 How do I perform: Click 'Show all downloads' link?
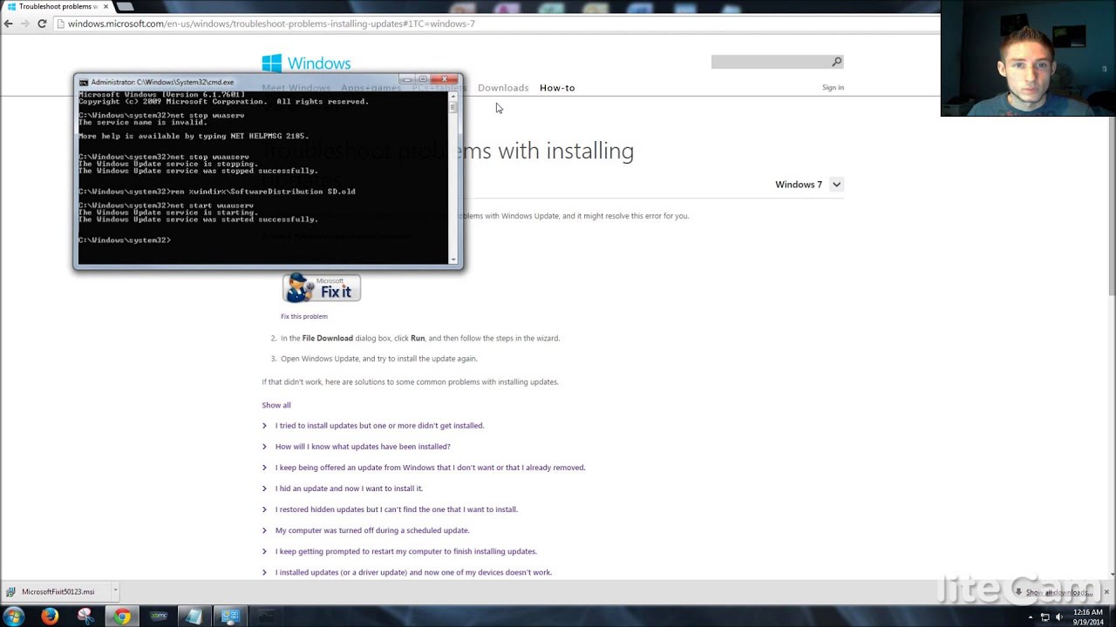pos(1058,592)
